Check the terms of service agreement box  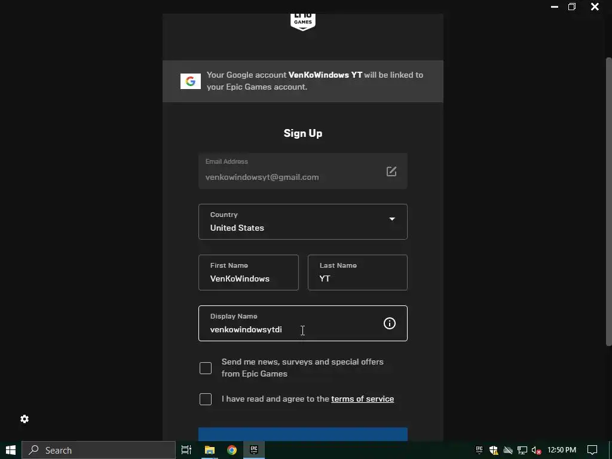coord(206,399)
